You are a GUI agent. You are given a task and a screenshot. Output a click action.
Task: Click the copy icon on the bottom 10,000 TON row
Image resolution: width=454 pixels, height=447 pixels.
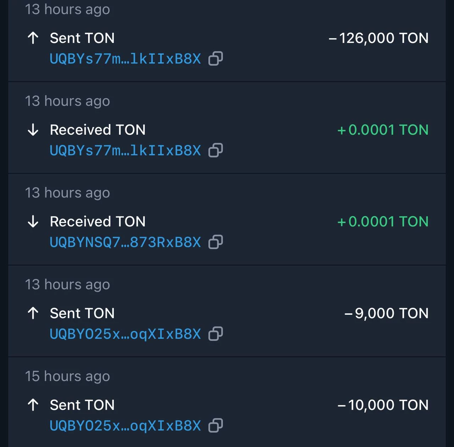(216, 425)
